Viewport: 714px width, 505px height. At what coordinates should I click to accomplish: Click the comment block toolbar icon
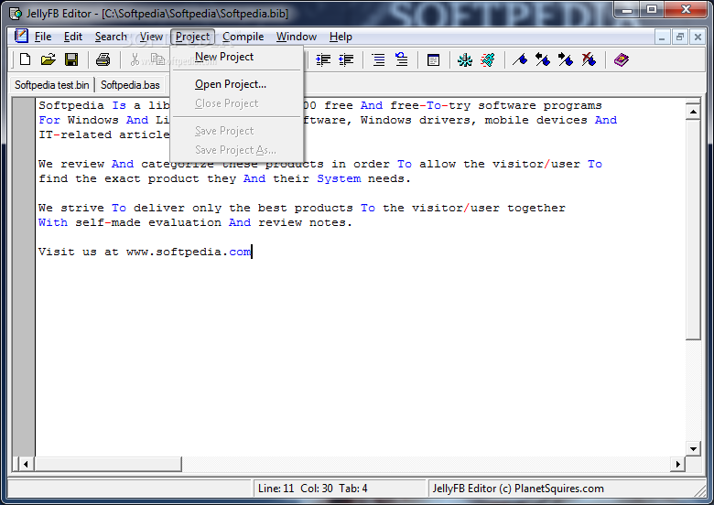coord(378,59)
